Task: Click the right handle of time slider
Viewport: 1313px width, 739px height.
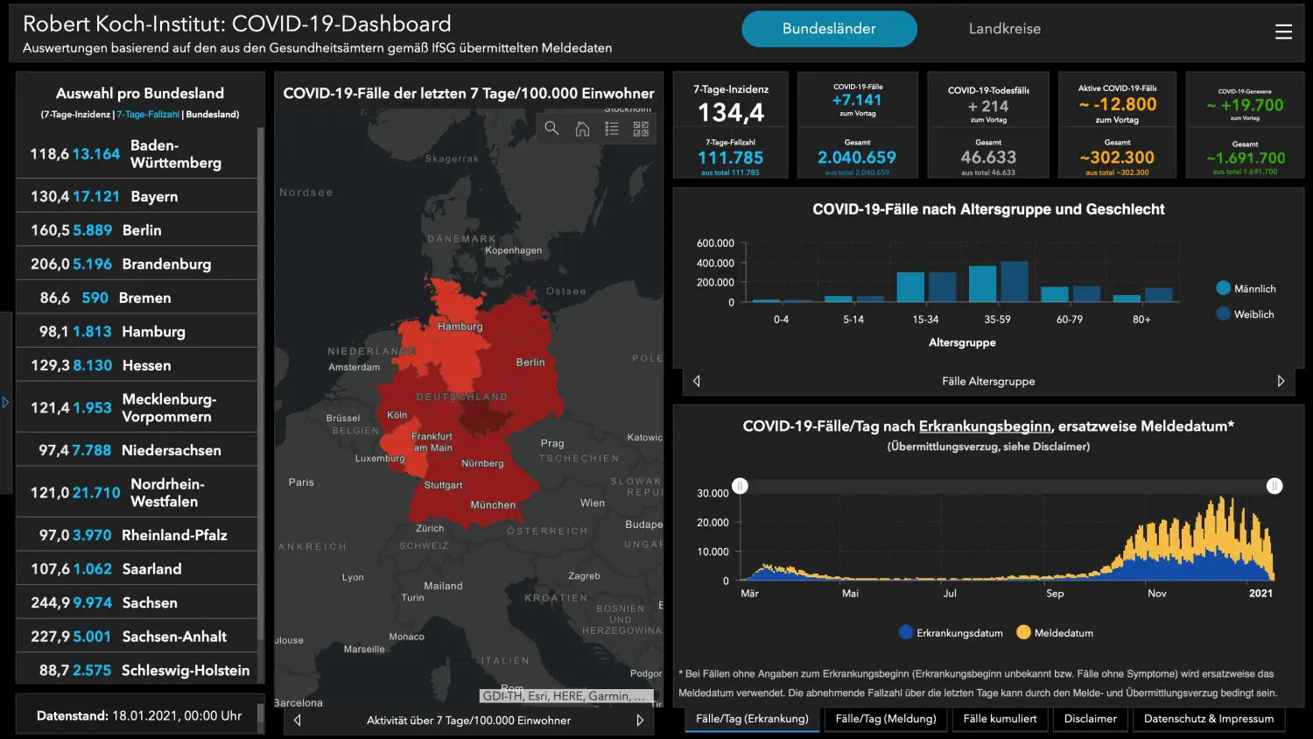Action: coord(1274,486)
